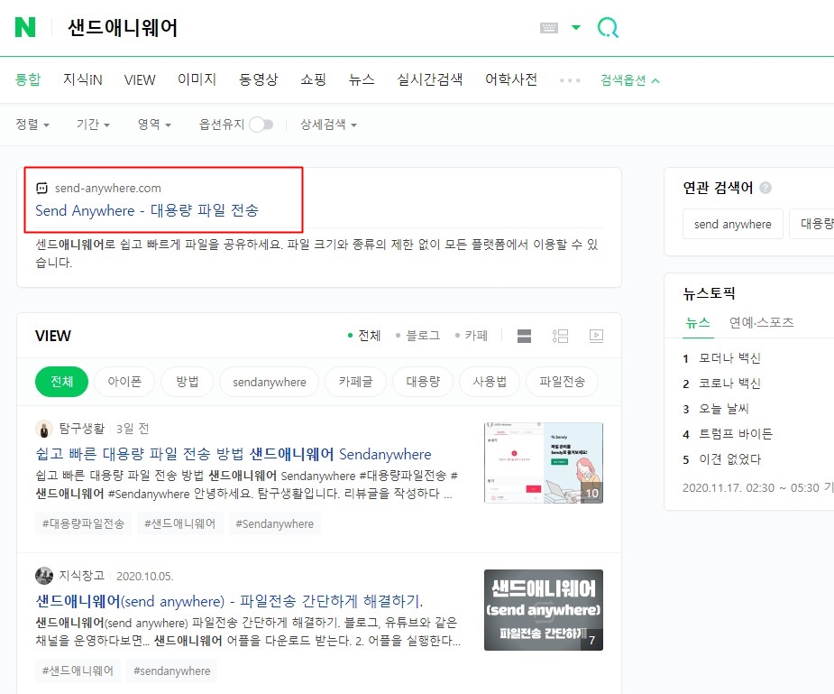This screenshot has width=834, height=694.
Task: Click the send-anywhere.com site icon
Action: click(41, 188)
